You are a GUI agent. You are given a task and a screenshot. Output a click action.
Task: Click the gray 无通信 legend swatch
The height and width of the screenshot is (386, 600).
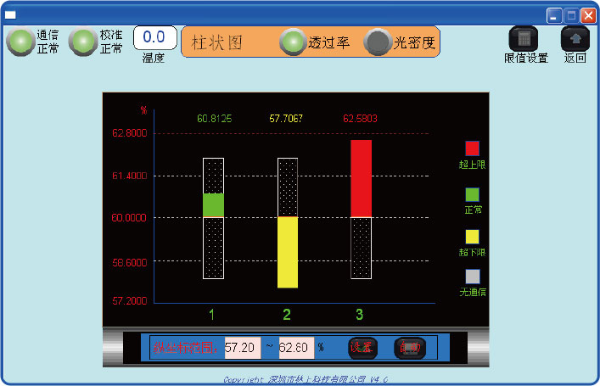(473, 277)
